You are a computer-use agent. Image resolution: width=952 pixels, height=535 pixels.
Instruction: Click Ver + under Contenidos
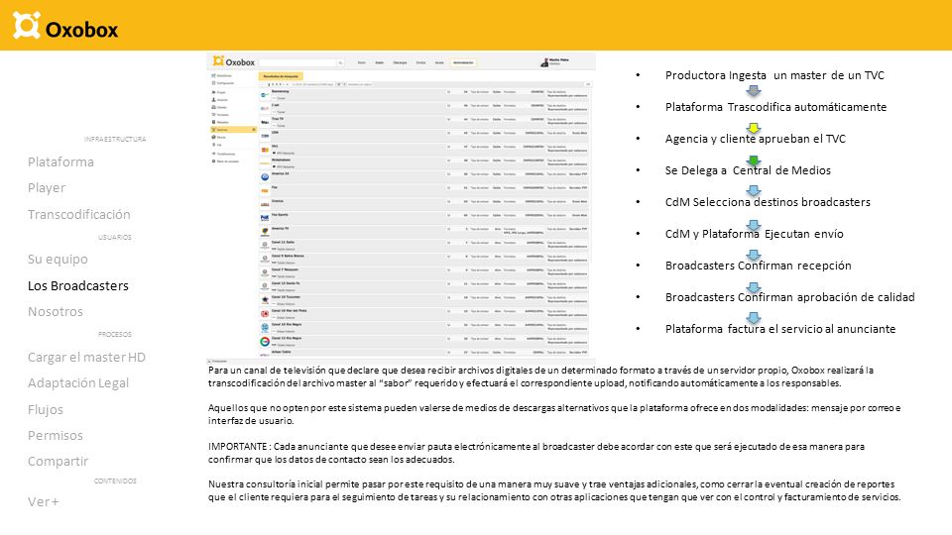43,501
